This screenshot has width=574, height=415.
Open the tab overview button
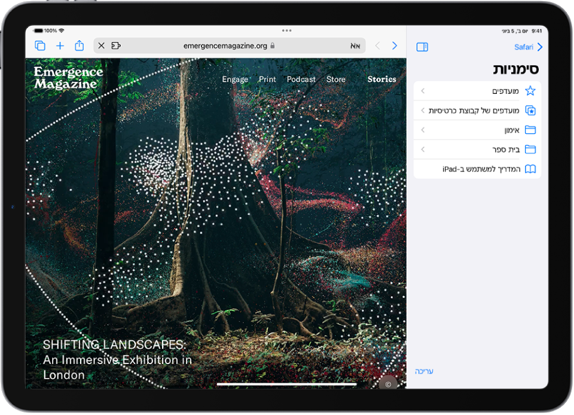coord(40,46)
